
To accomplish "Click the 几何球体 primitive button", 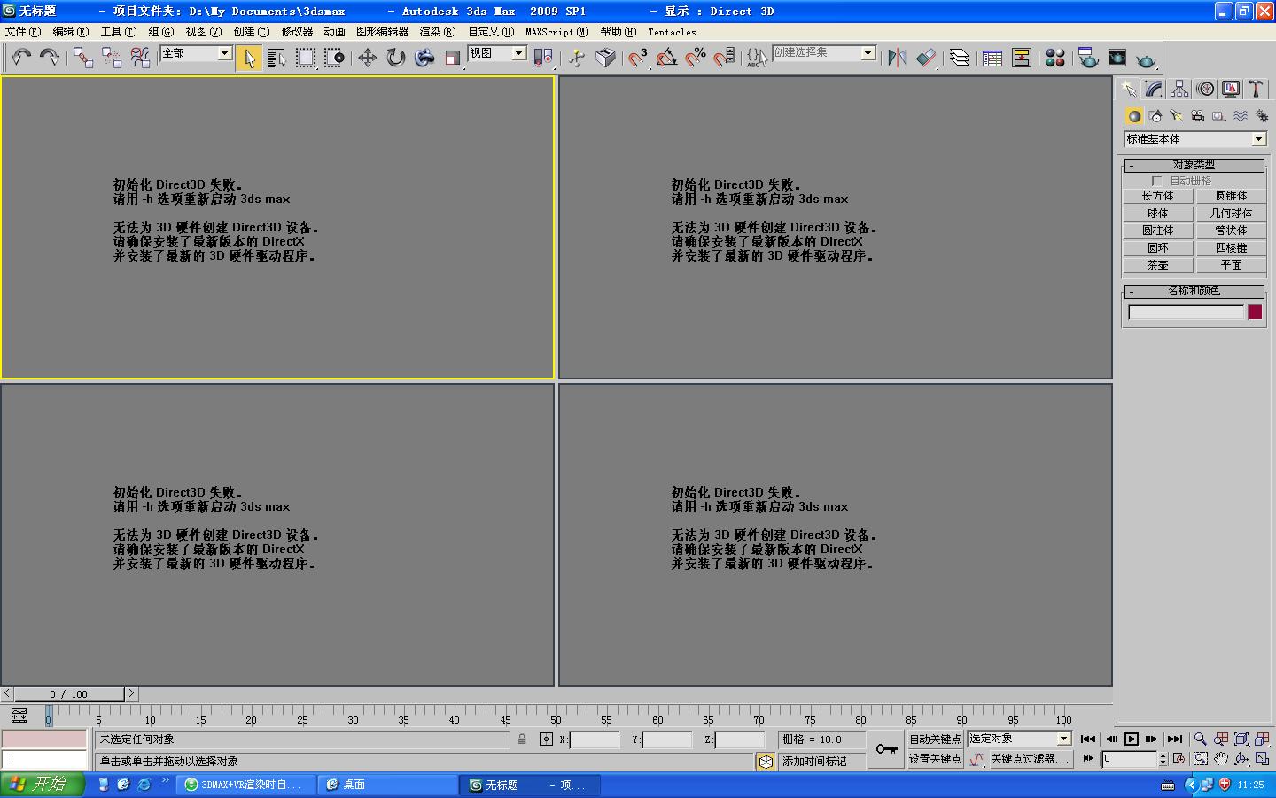I will [1231, 214].
